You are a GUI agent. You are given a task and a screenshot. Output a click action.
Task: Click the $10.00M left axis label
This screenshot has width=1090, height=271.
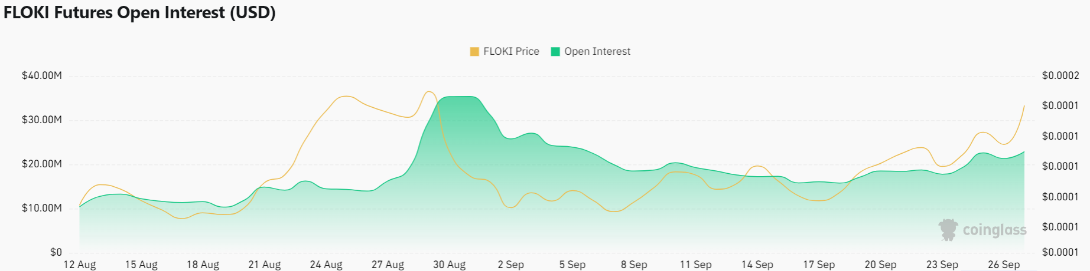click(x=42, y=209)
